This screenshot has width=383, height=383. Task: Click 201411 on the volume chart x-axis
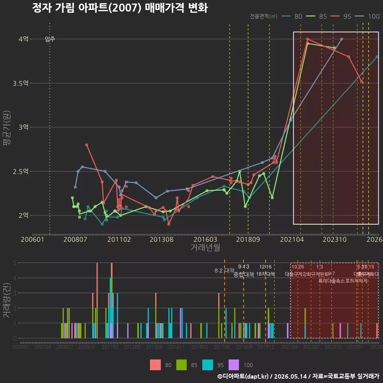pyautogui.click(x=176, y=347)
